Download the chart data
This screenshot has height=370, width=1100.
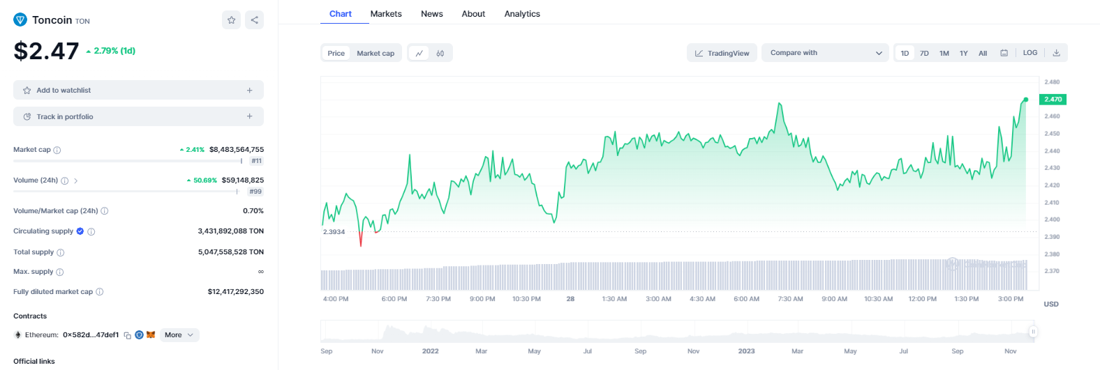(1056, 53)
